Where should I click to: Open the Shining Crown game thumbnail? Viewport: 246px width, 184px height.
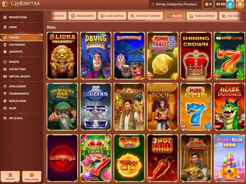tap(196, 56)
